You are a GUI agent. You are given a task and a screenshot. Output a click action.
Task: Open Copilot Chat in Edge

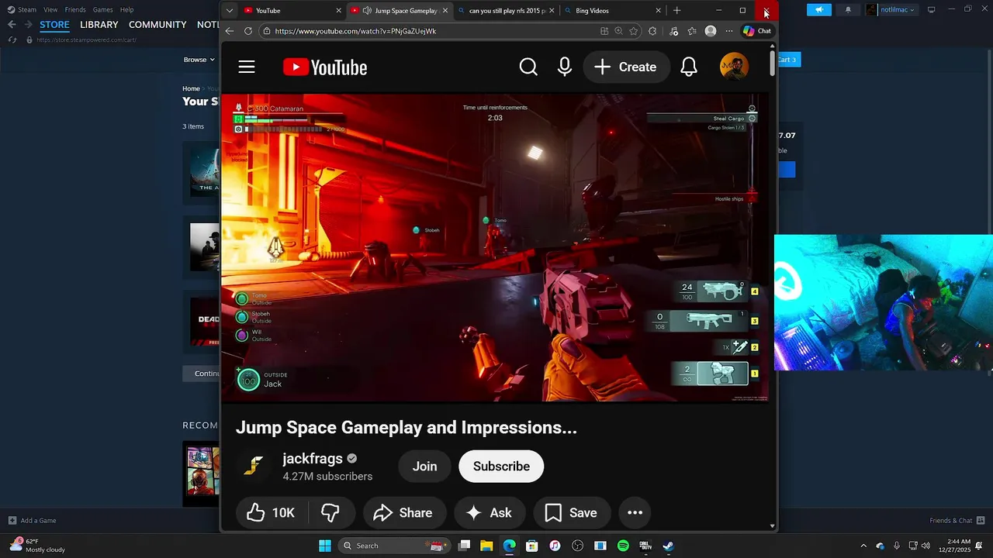[757, 31]
